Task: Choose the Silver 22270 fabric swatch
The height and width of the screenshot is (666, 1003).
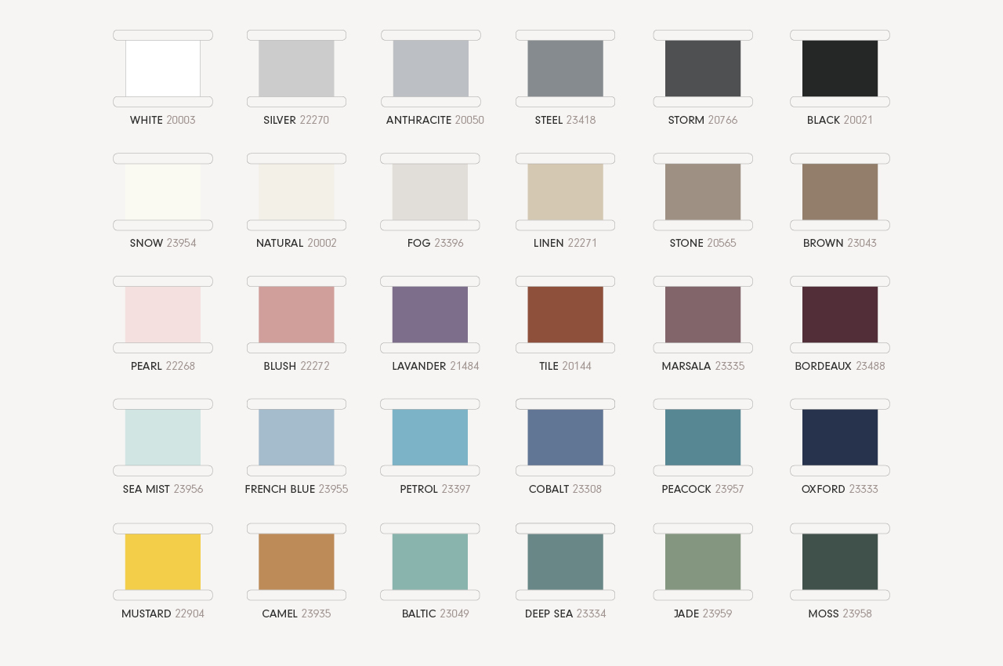Action: (296, 69)
